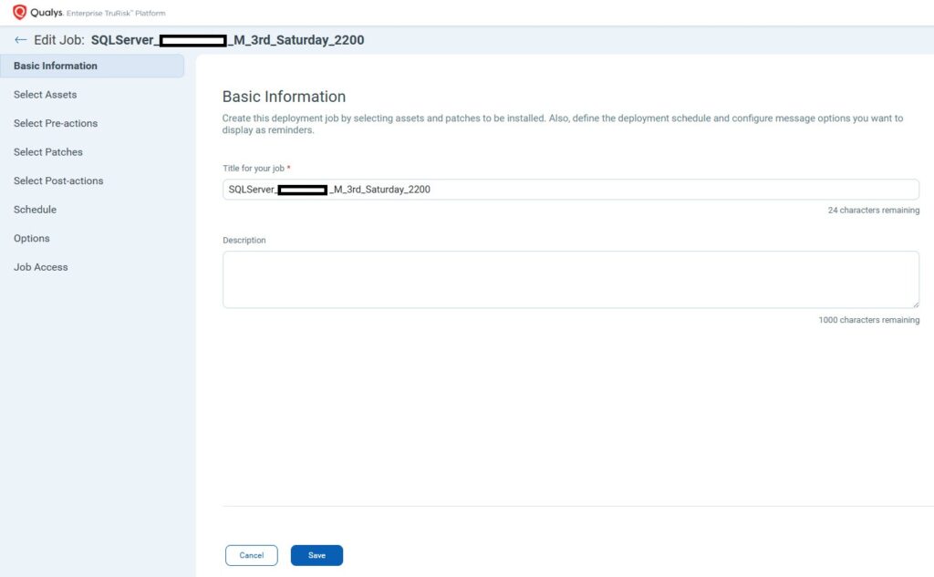This screenshot has width=934, height=577.
Task: Go back using the left arrow icon
Action: tap(20, 40)
